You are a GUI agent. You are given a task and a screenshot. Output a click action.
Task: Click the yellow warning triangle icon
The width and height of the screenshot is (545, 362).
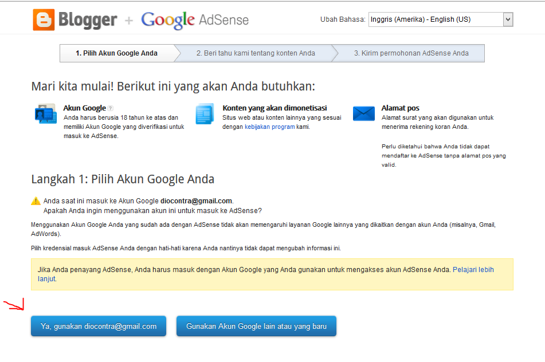[x=36, y=201]
